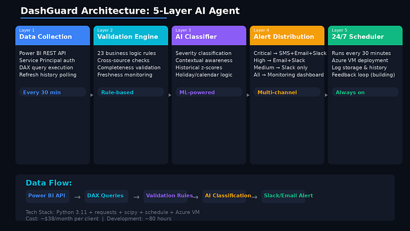This screenshot has width=410, height=231.
Task: Click 'Freshness monitoring' line
Action: [x=125, y=75]
